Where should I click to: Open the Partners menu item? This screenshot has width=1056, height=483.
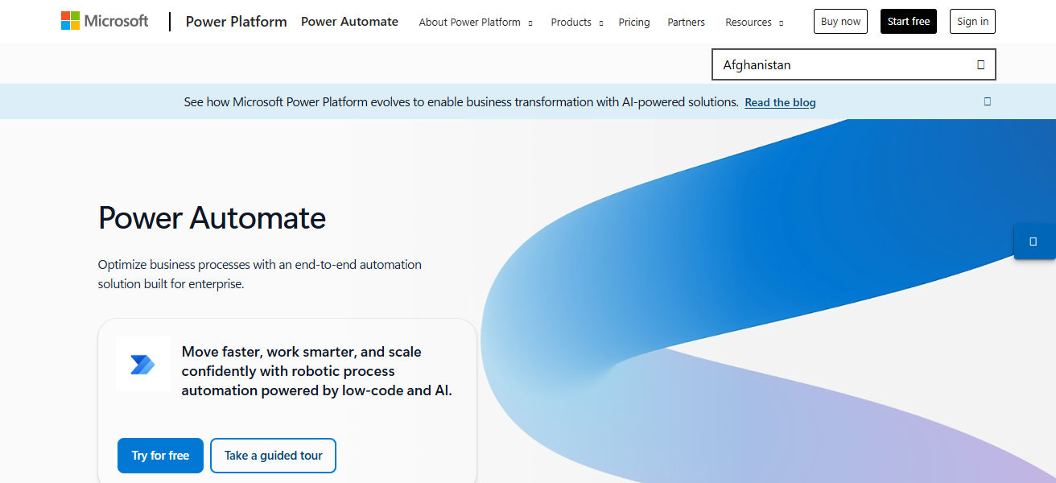coord(686,22)
